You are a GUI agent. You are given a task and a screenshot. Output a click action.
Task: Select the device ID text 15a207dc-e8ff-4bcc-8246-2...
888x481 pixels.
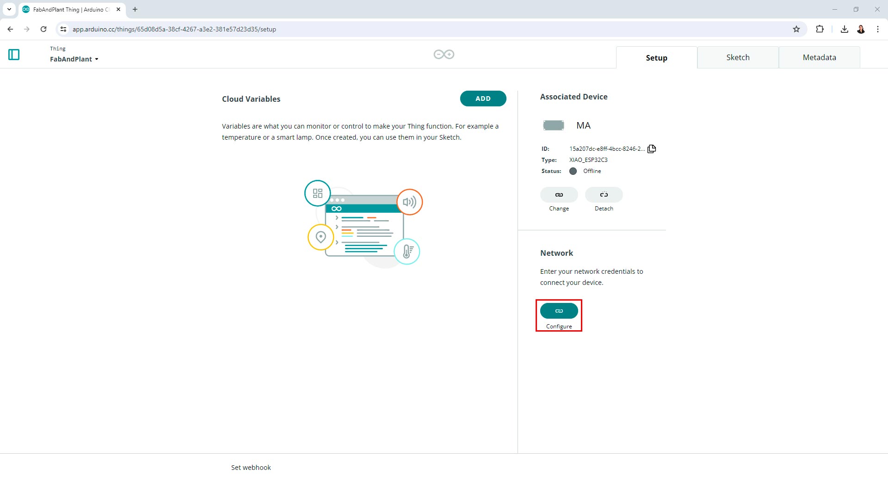pos(607,149)
